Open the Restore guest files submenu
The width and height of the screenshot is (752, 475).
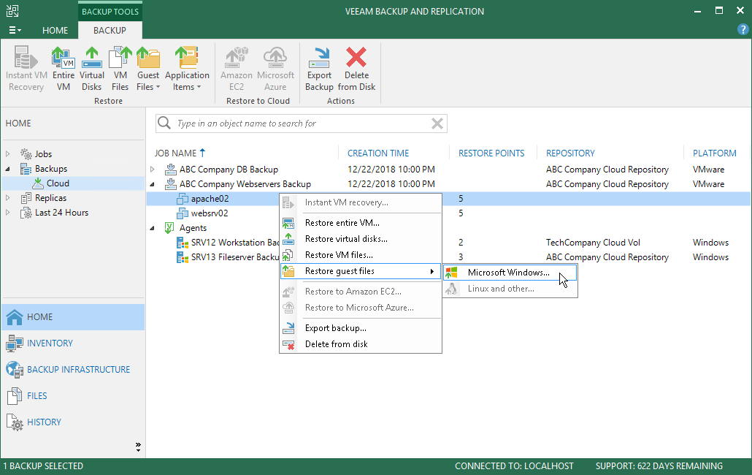click(x=361, y=271)
